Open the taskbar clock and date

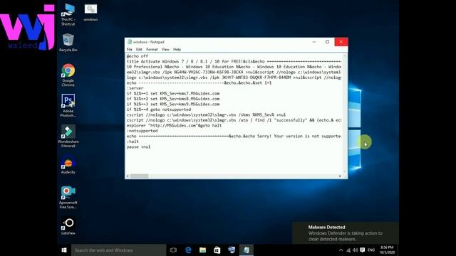tap(387, 250)
